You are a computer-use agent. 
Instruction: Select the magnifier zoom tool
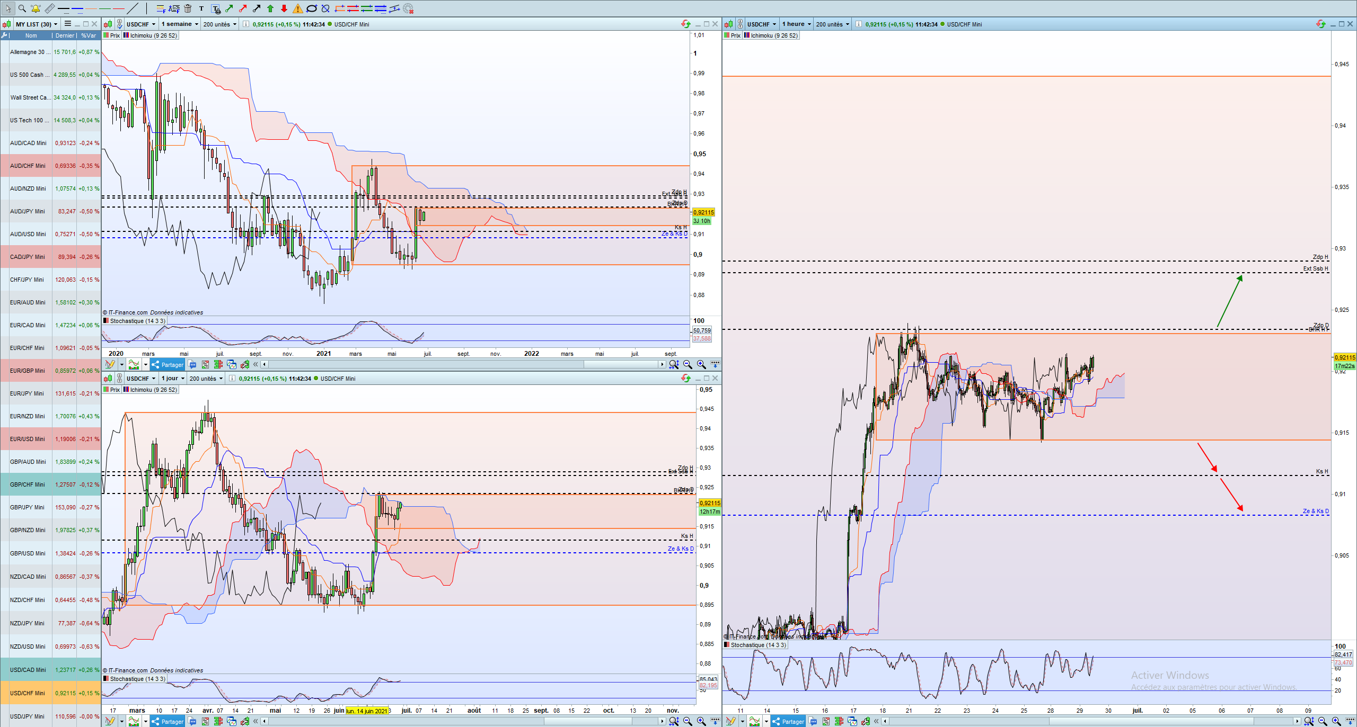[x=22, y=8]
